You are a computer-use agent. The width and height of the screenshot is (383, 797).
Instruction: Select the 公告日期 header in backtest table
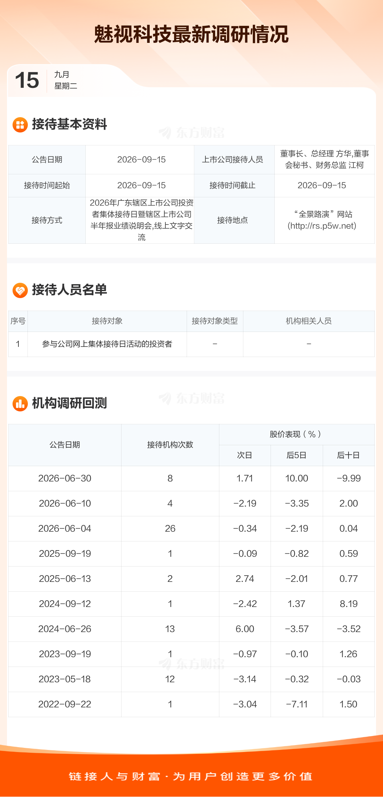click(65, 445)
